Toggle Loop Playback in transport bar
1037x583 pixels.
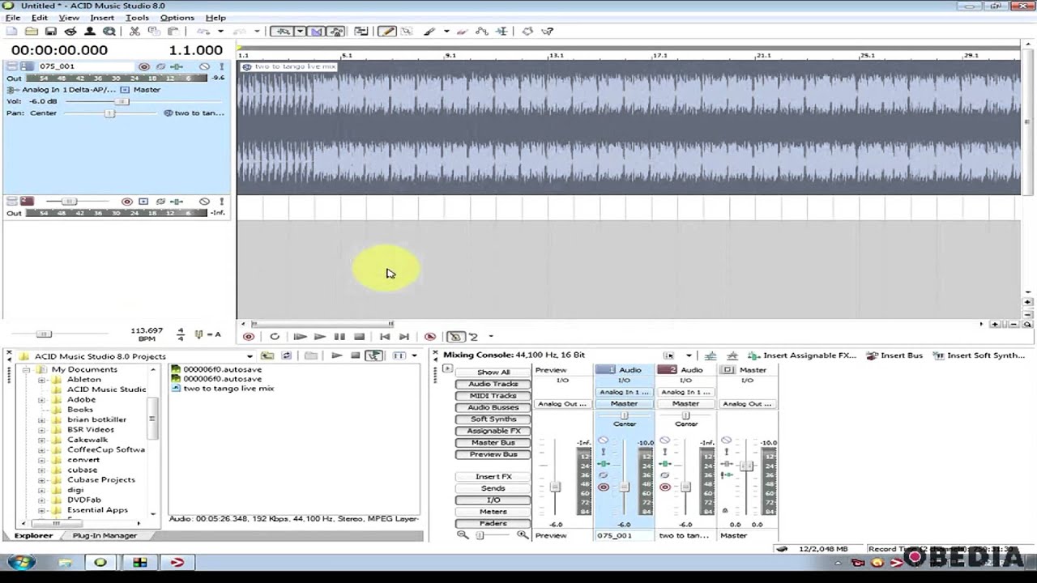(x=275, y=337)
